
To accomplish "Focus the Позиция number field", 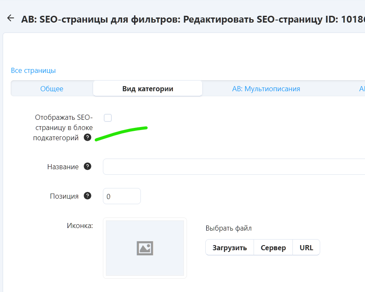I will 122,196.
